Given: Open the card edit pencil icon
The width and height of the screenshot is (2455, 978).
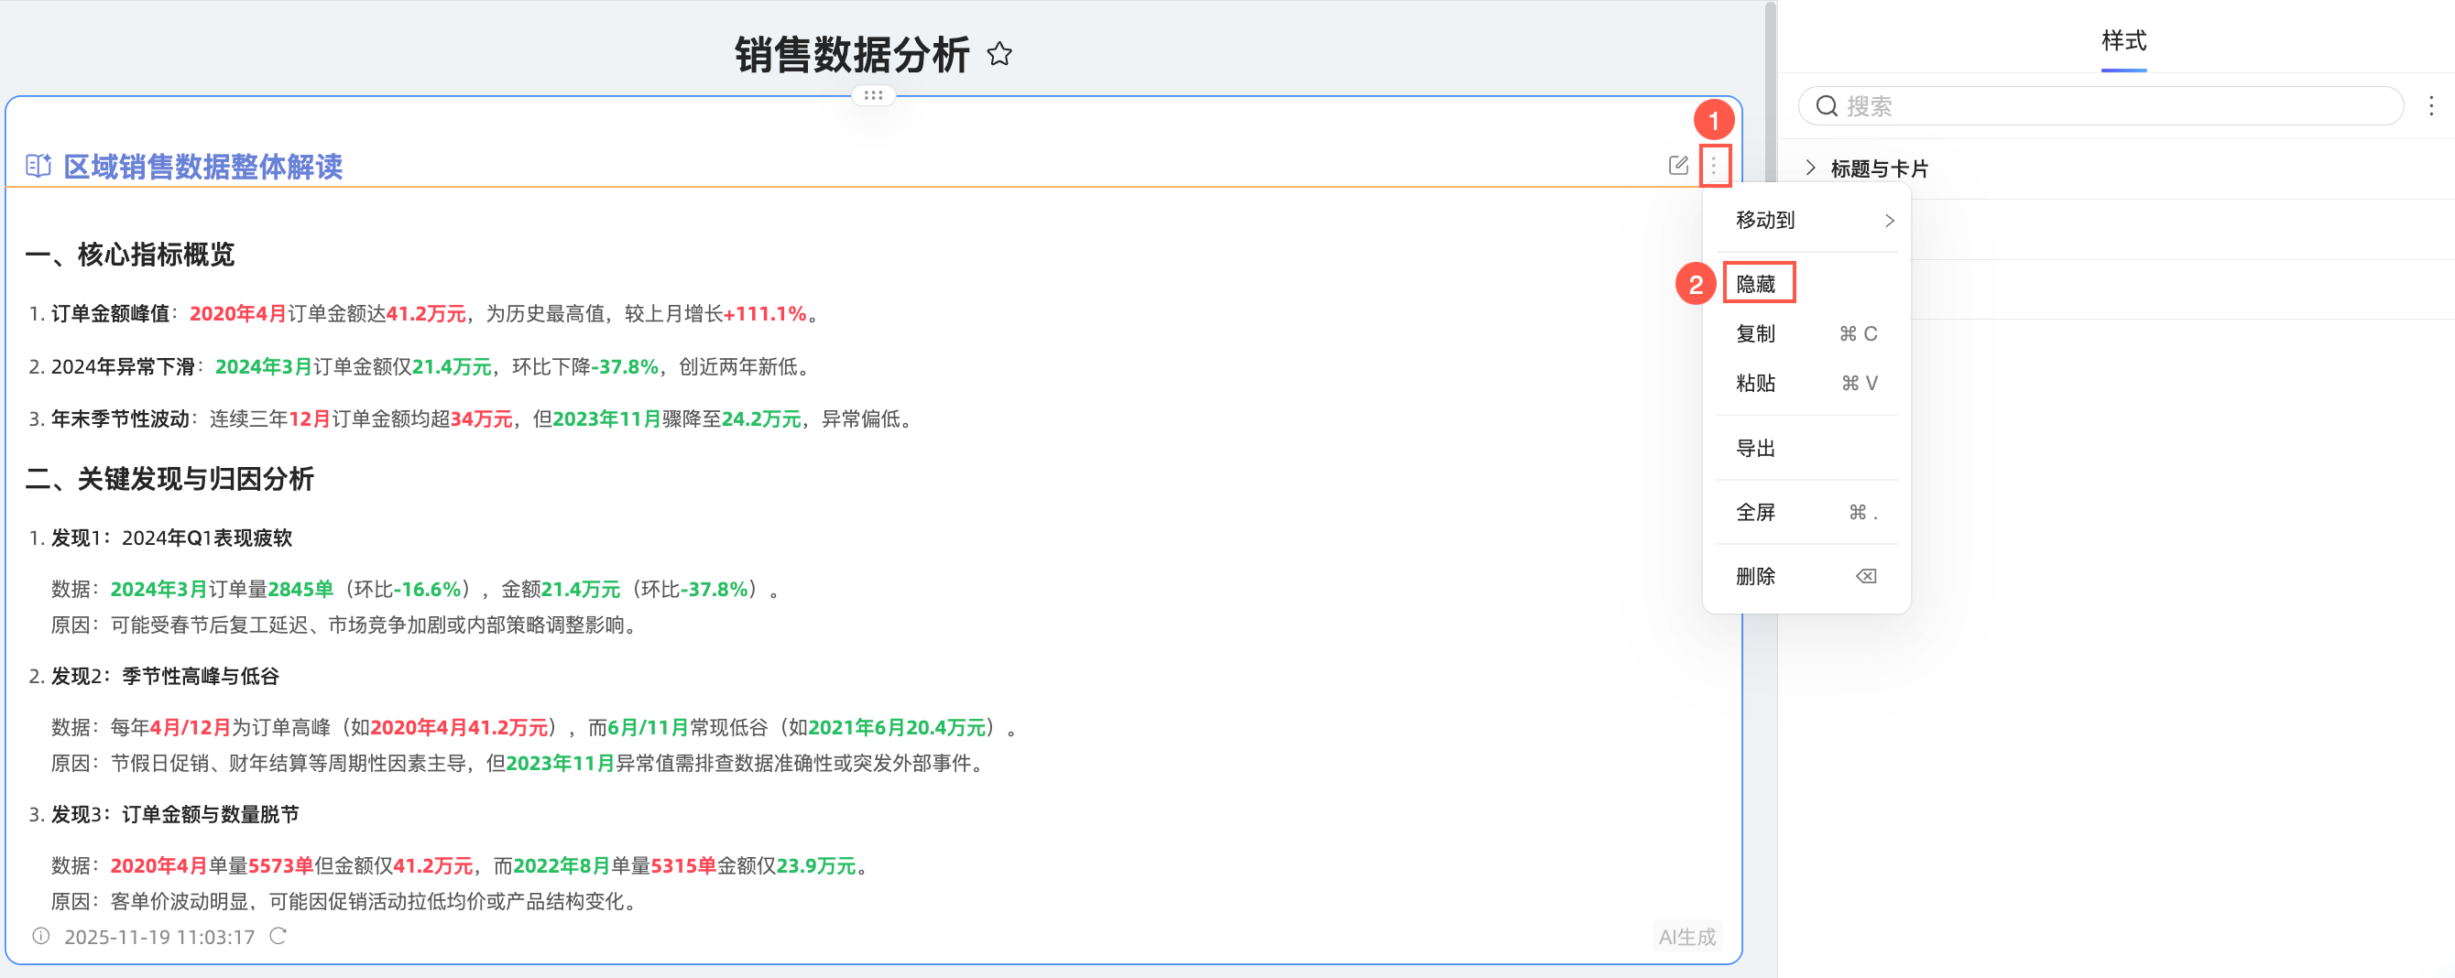Looking at the screenshot, I should pos(1678,166).
